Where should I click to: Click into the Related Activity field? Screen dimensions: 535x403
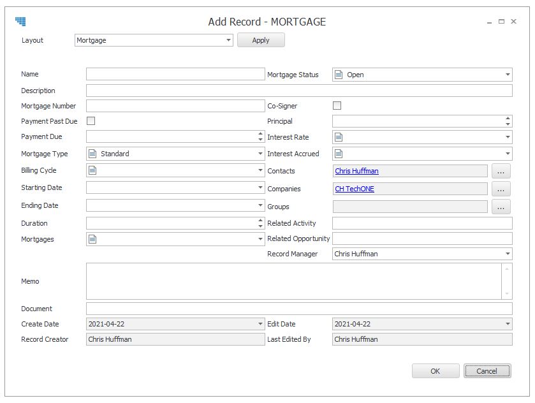pyautogui.click(x=422, y=223)
